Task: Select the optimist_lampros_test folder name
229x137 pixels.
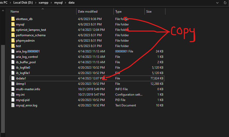Action: (x=31, y=30)
